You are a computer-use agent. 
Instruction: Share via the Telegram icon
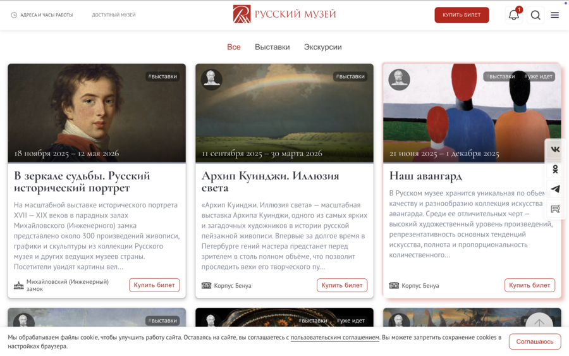click(555, 189)
